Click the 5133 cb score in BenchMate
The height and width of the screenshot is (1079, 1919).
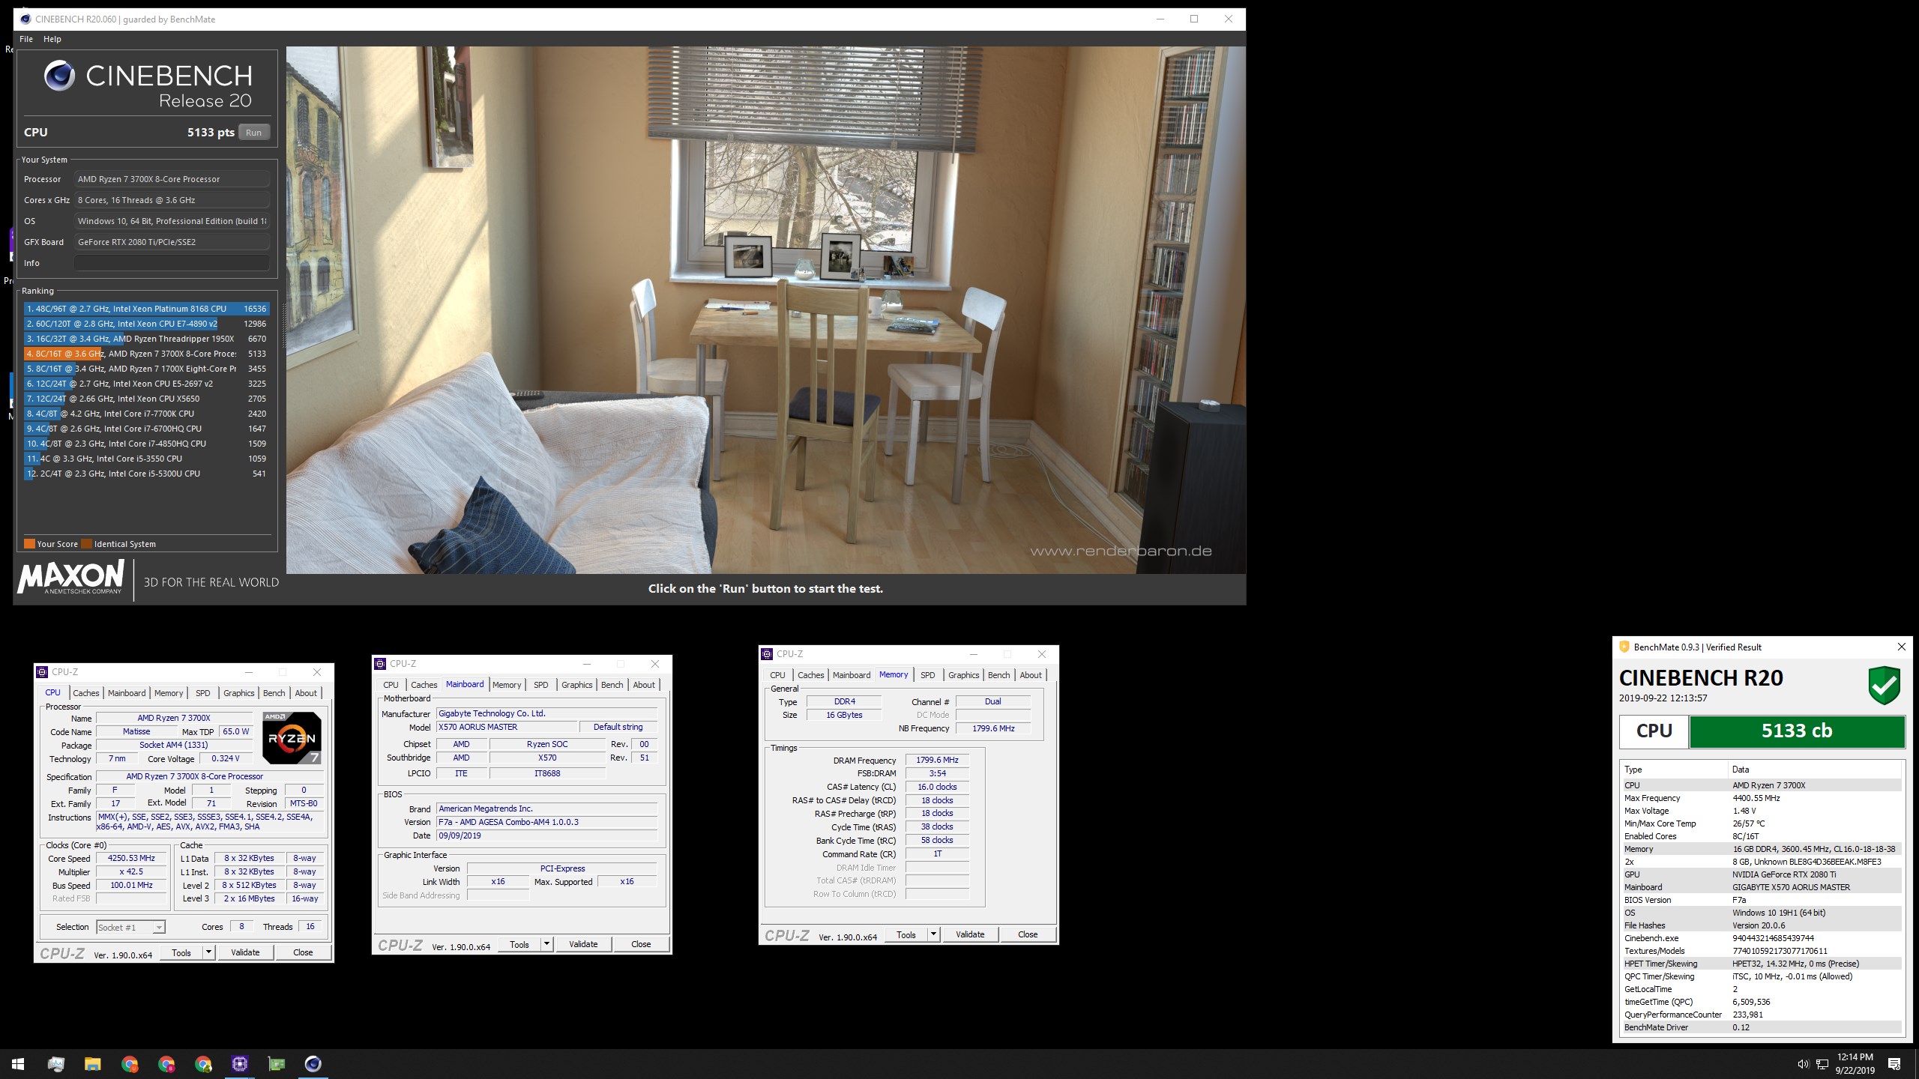click(x=1797, y=731)
